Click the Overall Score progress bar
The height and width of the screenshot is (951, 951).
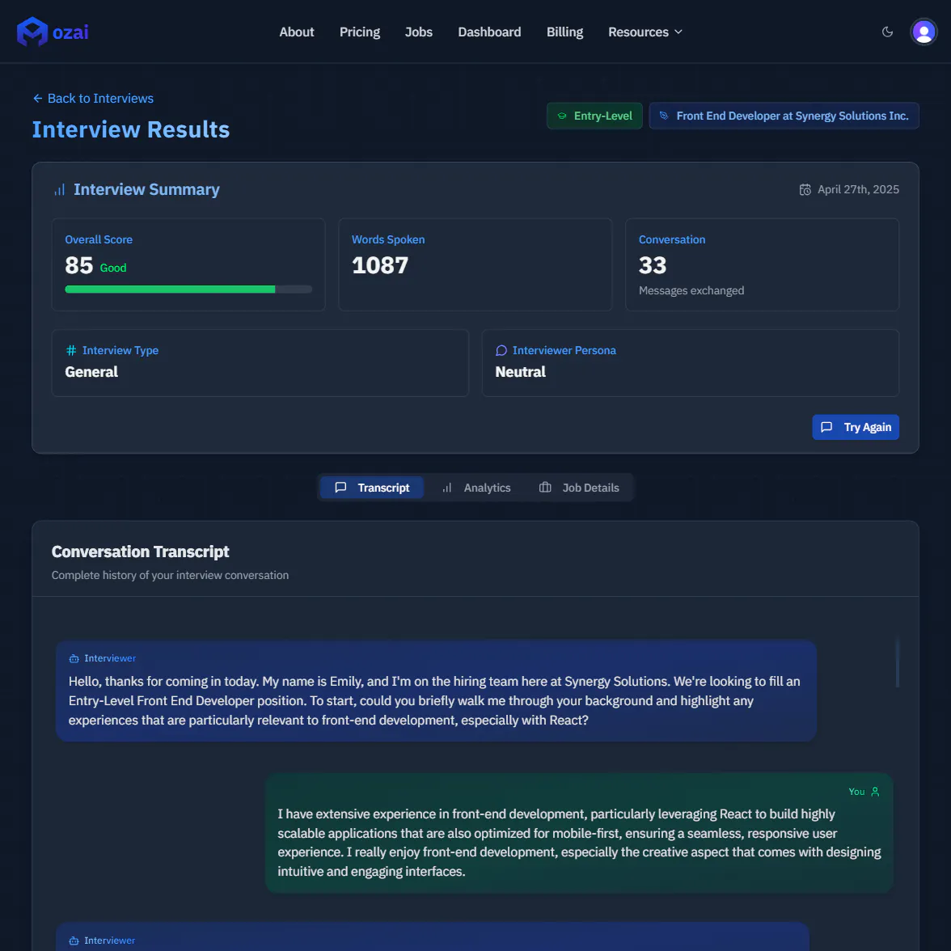tap(188, 290)
